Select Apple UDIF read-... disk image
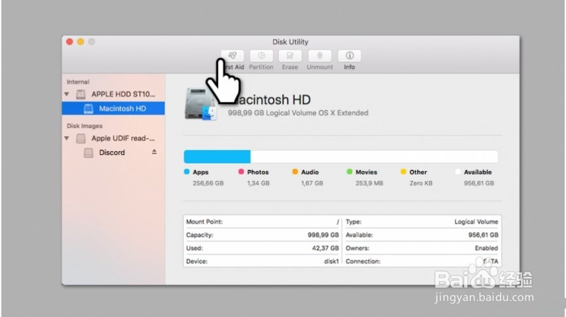This screenshot has width=566, height=317. click(x=123, y=138)
